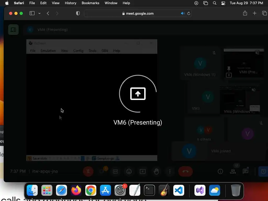
Task: Open a new tab with the plus button
Action: coord(254,13)
